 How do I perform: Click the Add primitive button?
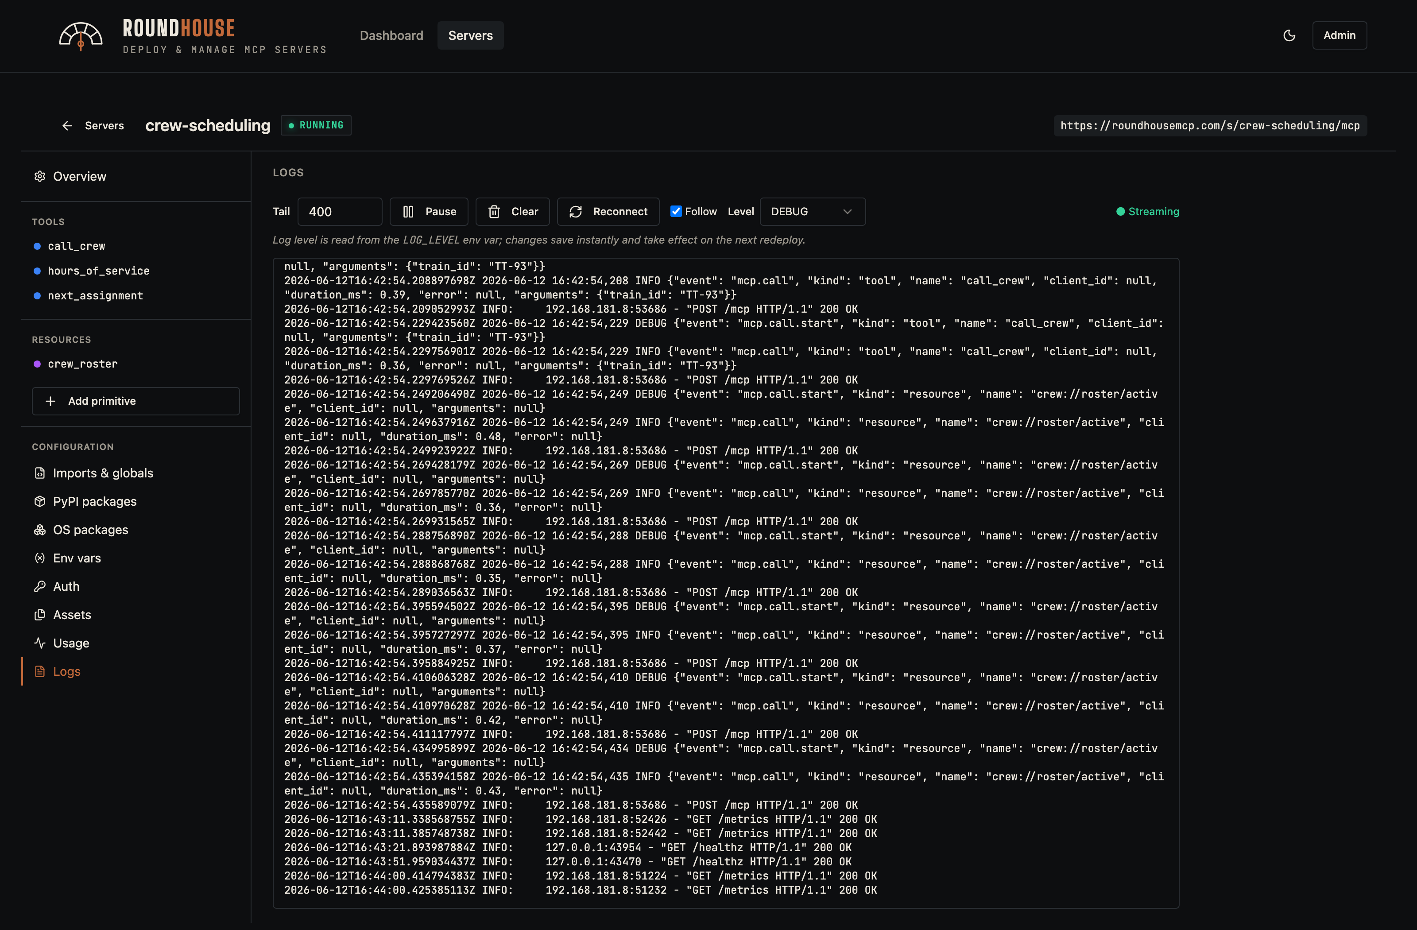pos(136,401)
